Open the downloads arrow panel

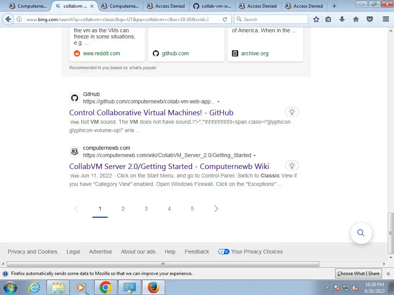(x=342, y=19)
